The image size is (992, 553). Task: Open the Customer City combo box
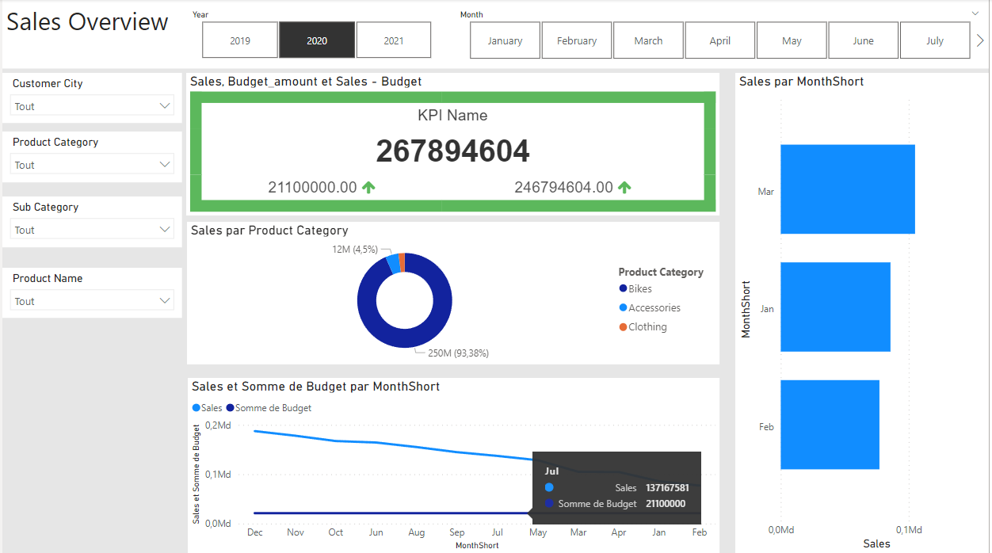92,105
